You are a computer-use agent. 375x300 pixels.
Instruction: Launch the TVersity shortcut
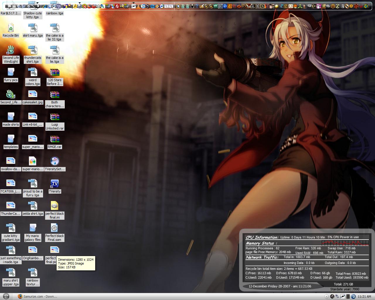click(54, 186)
